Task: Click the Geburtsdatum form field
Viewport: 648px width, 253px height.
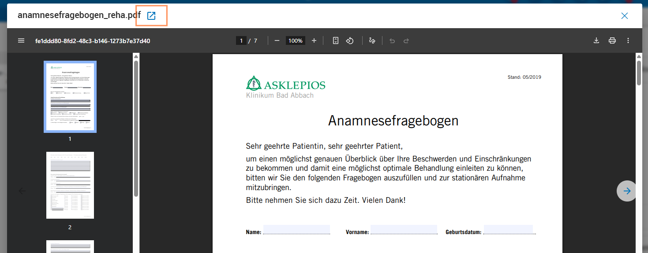Action: click(x=508, y=229)
